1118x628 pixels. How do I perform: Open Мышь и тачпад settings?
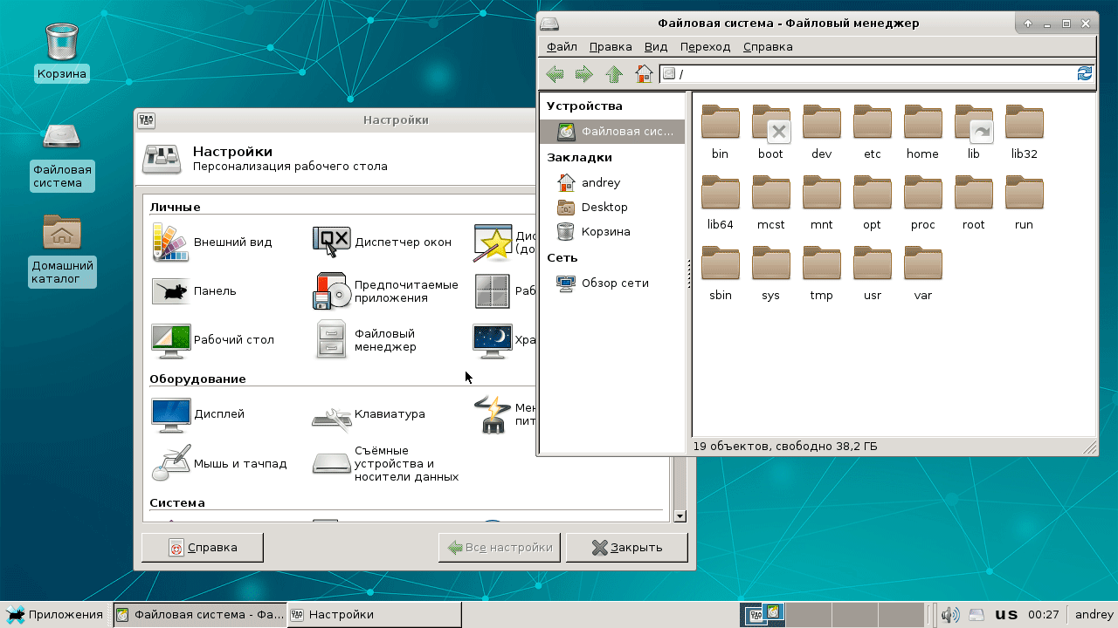click(171, 463)
